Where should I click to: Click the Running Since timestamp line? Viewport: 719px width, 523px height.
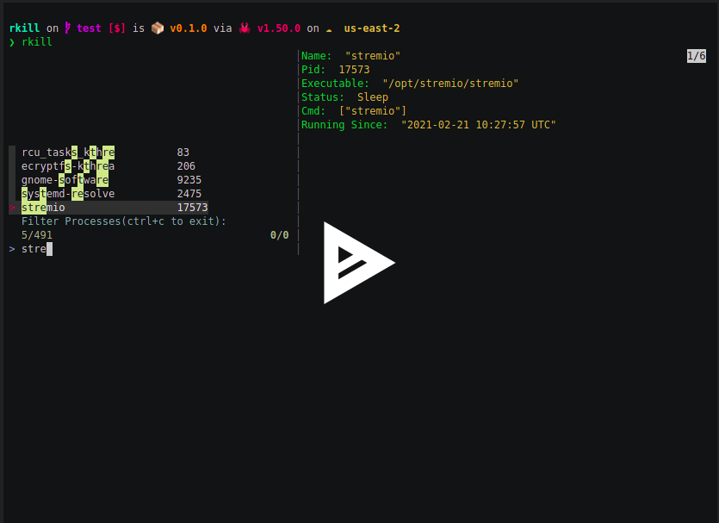pos(428,125)
